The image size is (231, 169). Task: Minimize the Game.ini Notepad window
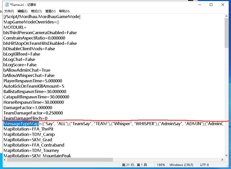tap(199, 5)
